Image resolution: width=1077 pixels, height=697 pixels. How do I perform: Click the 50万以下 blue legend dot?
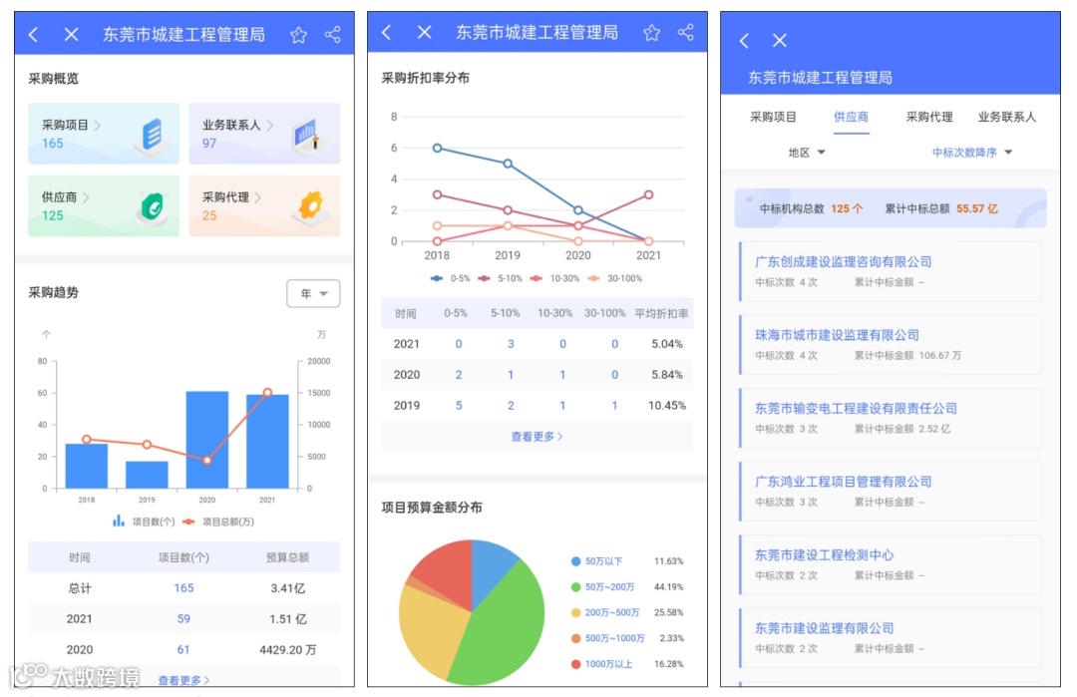tap(576, 561)
